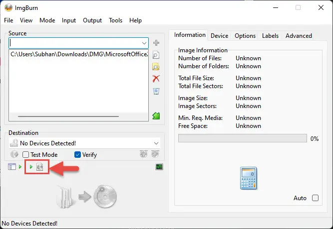Browse for a folder icon
333x229 pixels.
click(x=156, y=67)
